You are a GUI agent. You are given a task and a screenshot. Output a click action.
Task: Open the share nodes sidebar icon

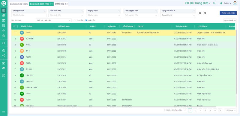tap(4, 56)
